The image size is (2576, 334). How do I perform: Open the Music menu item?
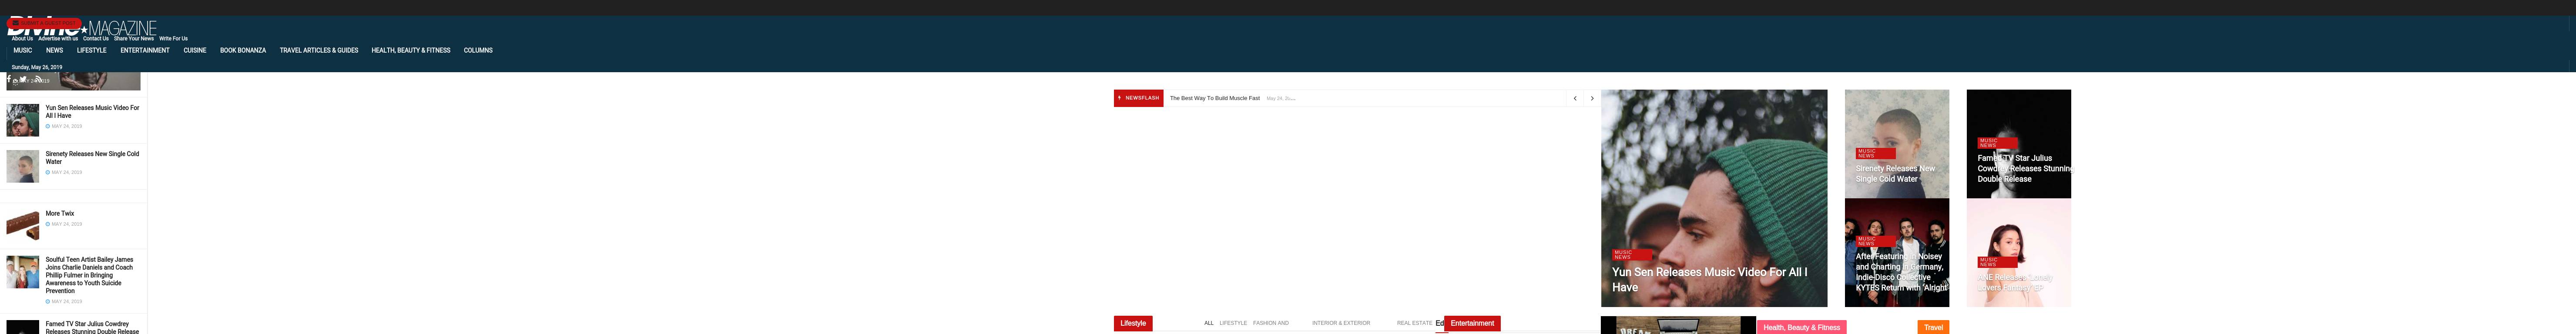point(22,50)
